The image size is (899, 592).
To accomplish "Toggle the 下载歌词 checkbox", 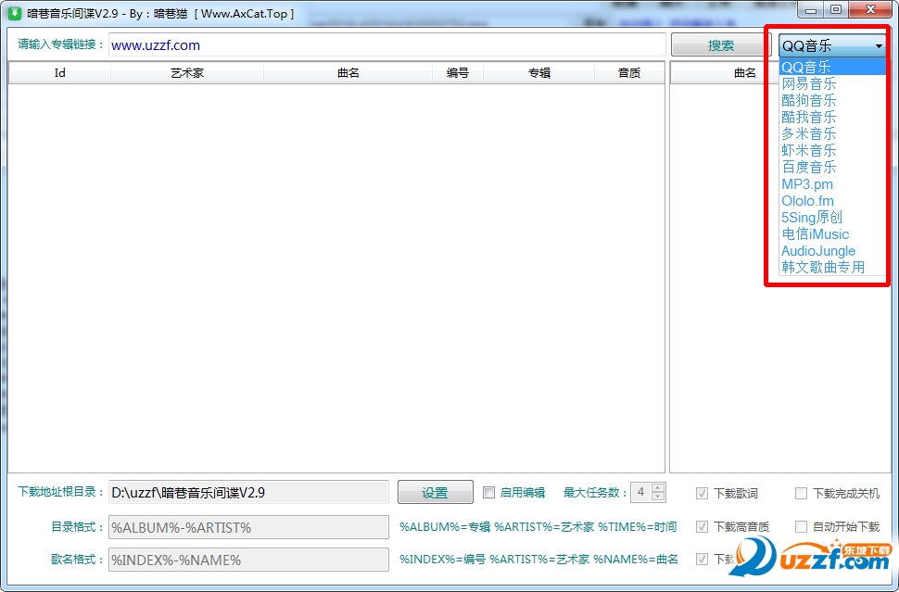I will tap(702, 494).
